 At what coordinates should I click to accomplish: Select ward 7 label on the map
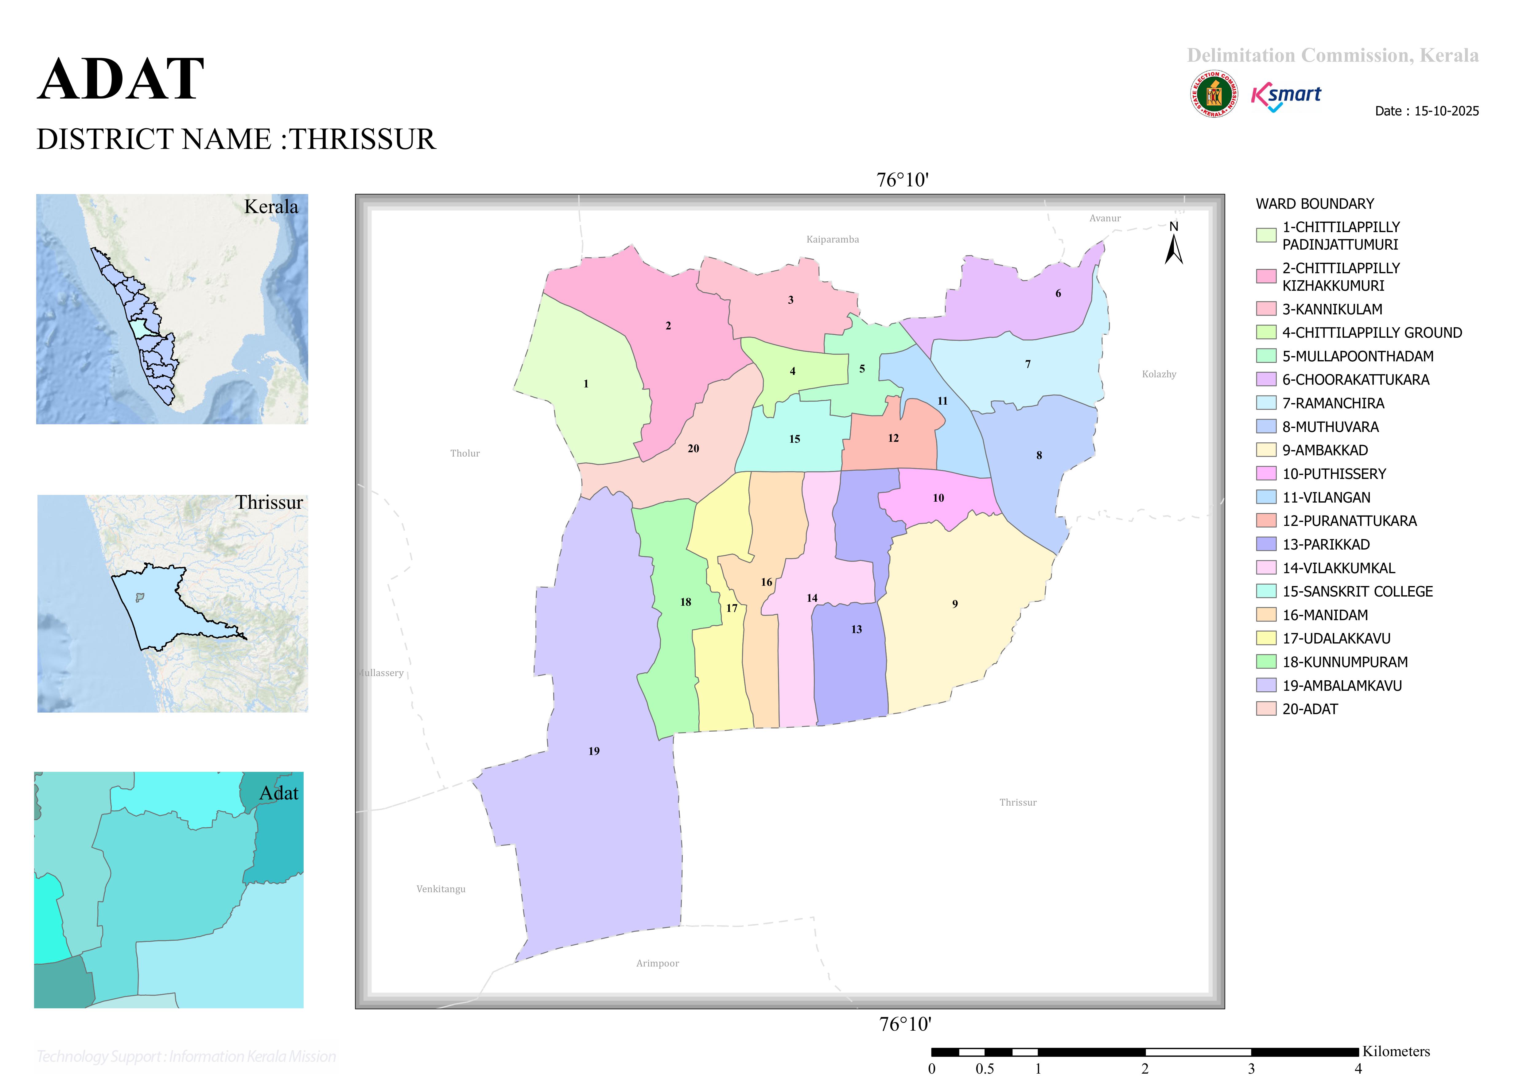click(x=1028, y=364)
